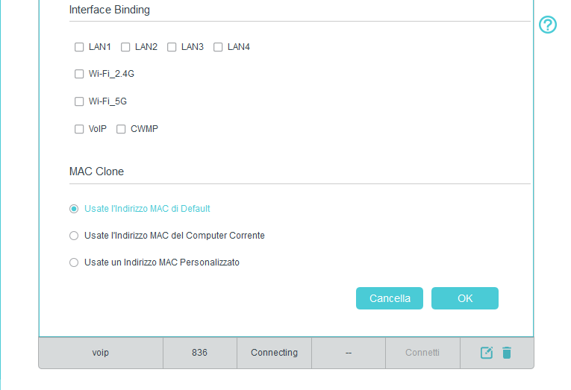Viewport: 571px width, 390px height.
Task: Enable the LAN1 interface binding checkbox
Action: click(79, 47)
